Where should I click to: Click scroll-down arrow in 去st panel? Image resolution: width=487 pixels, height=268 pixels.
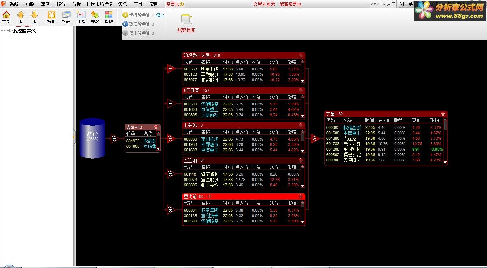click(x=158, y=148)
